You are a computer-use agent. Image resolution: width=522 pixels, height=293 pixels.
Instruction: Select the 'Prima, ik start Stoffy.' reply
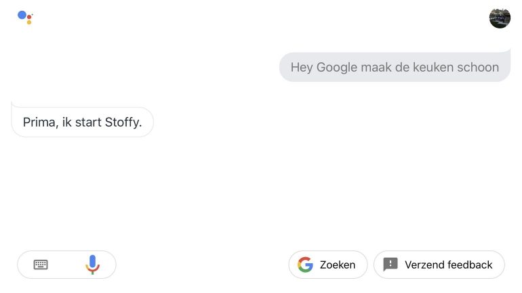coord(82,122)
